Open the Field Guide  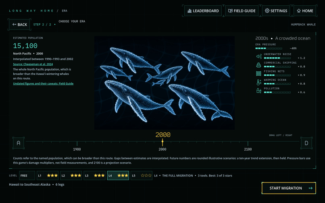[242, 11]
